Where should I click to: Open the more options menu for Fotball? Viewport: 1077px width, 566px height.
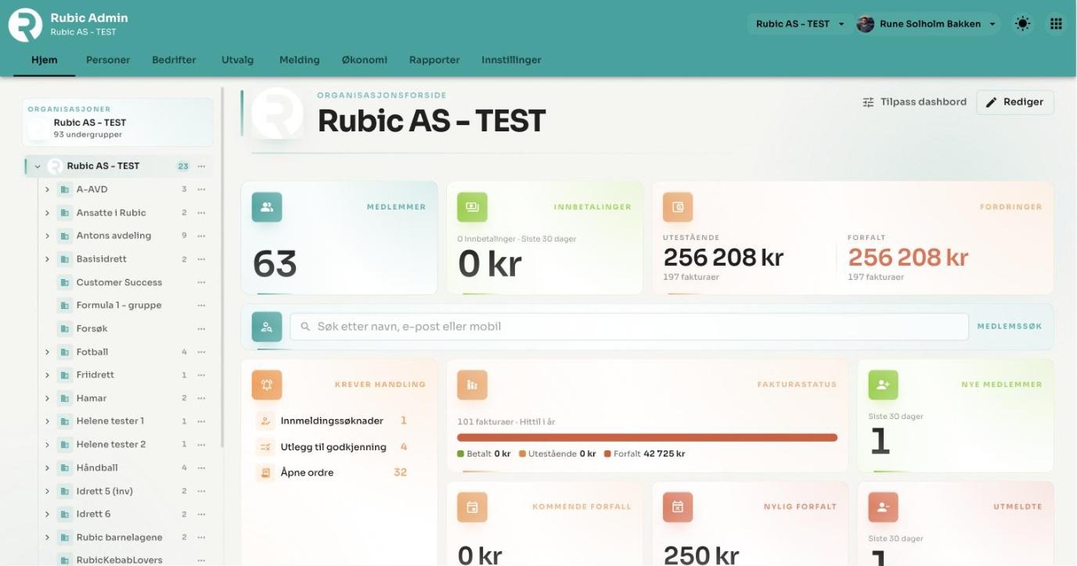click(201, 352)
